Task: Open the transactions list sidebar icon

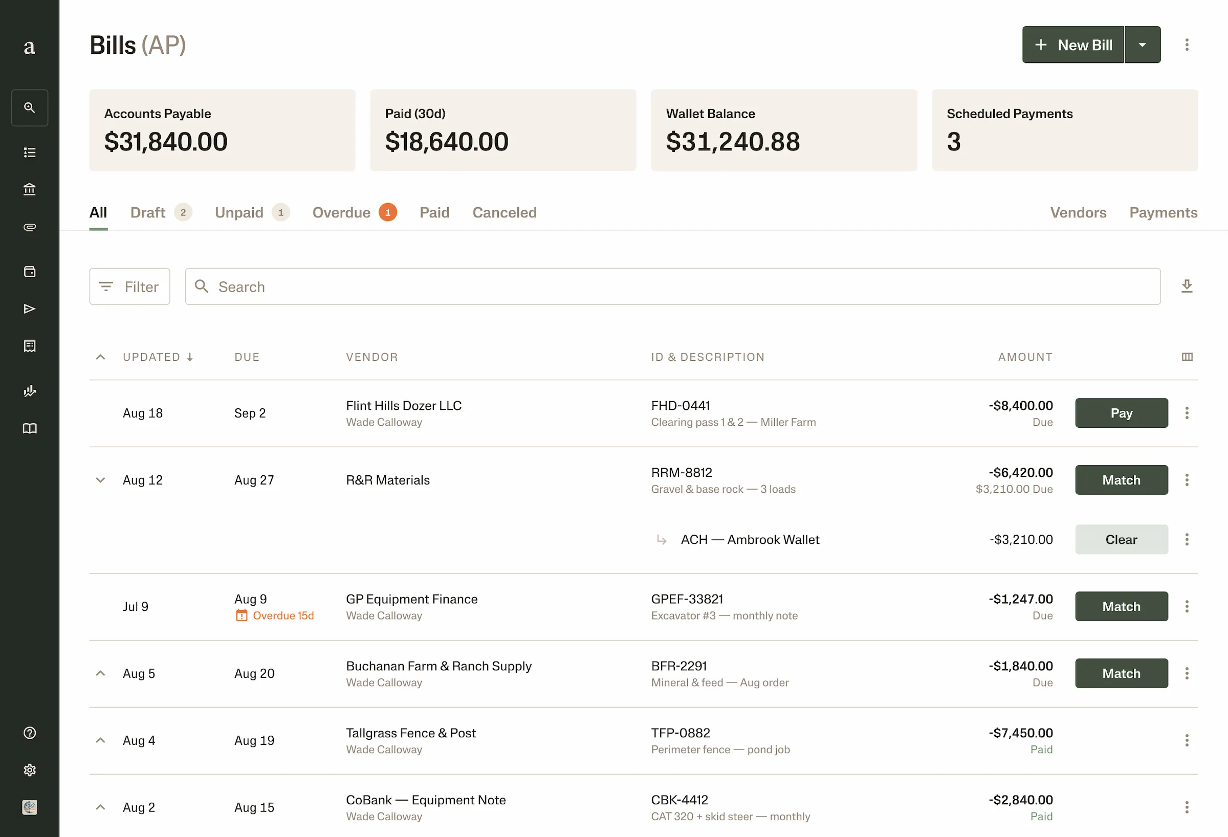Action: tap(30, 152)
